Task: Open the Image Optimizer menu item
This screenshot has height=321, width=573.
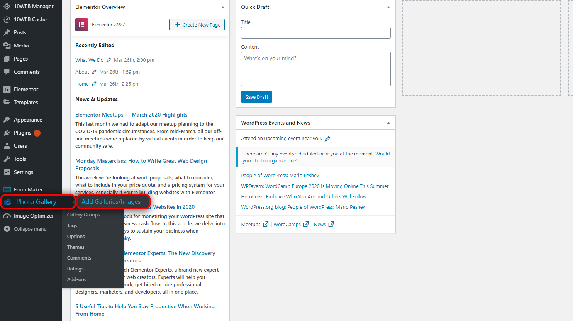Action: point(31,216)
